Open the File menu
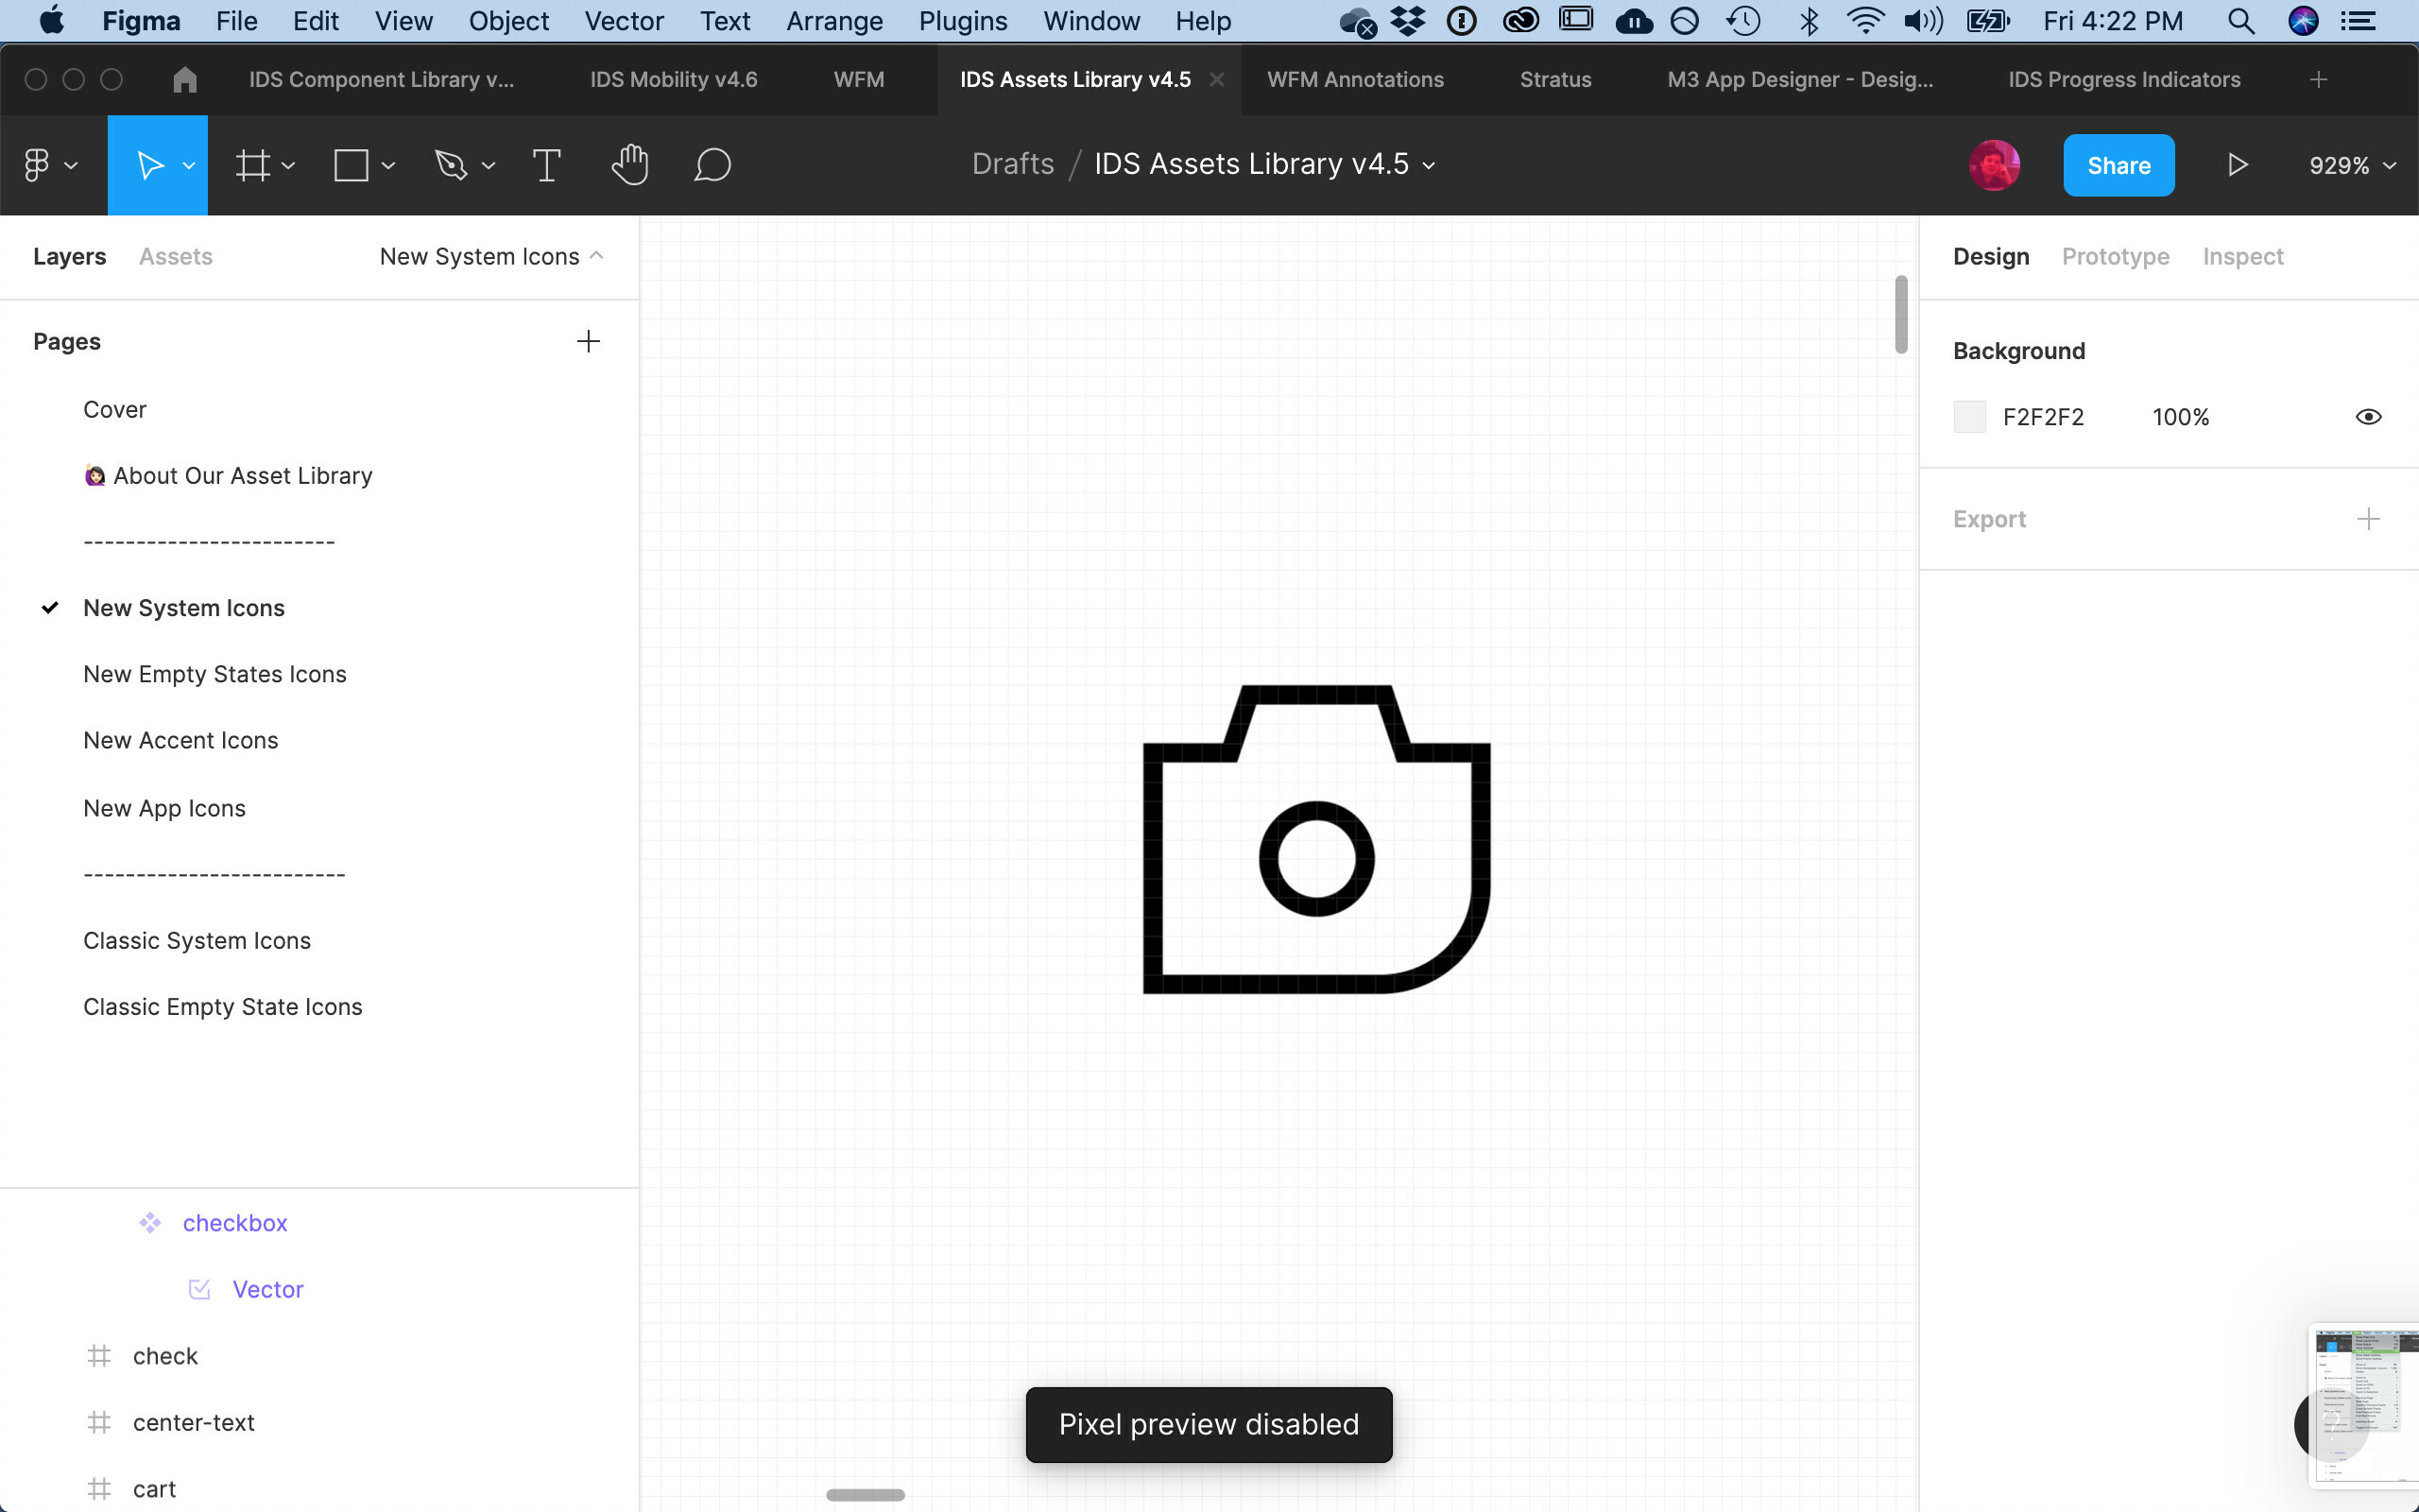Screen dimensions: 2419x1512 point(237,21)
